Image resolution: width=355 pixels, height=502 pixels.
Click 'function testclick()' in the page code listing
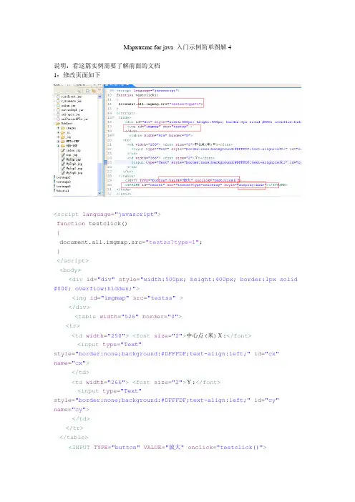pyautogui.click(x=92, y=223)
